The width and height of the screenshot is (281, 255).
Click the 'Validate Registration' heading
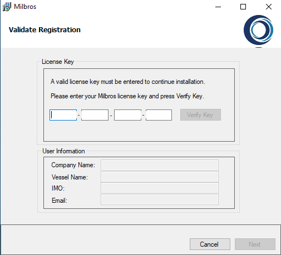click(x=45, y=30)
